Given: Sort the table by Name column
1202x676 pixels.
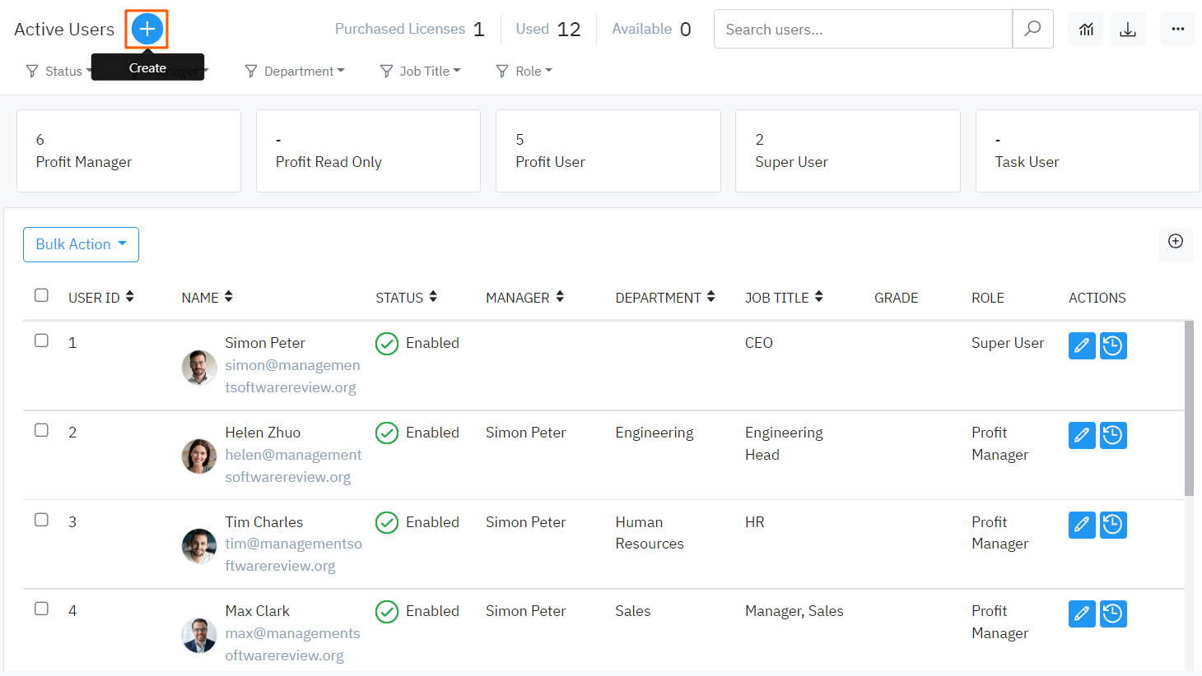Looking at the screenshot, I should 207,298.
